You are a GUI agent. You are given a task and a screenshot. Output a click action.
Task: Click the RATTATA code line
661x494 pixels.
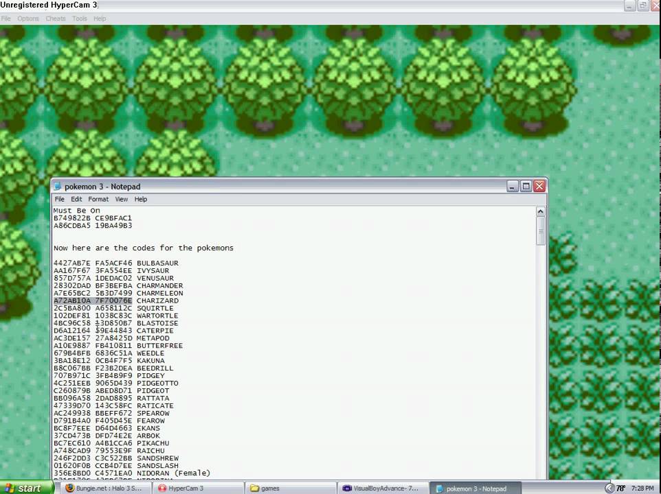coord(111,398)
